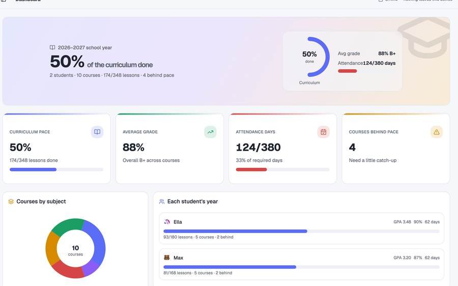The height and width of the screenshot is (286, 458).
Task: Click the 'Curriculum' label under the ring
Action: point(309,82)
